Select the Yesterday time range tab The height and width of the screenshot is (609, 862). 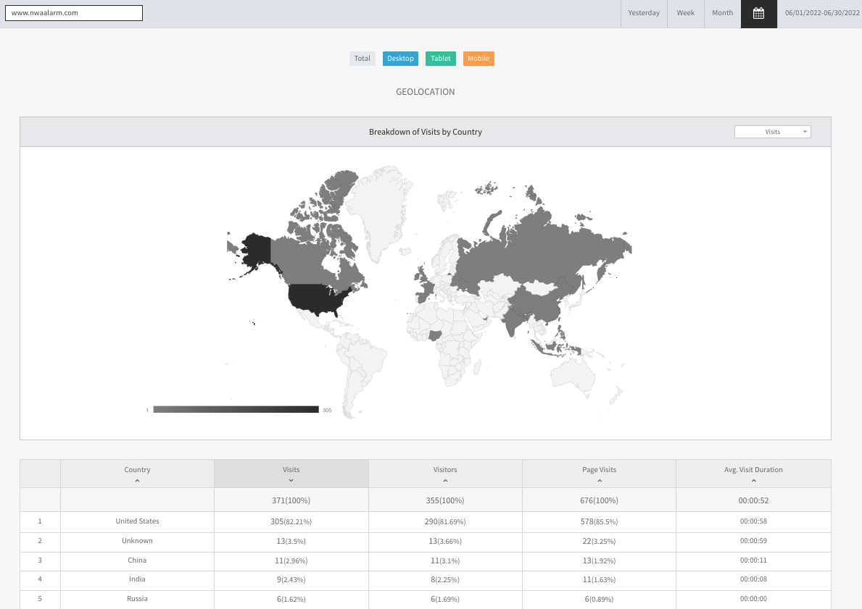(x=644, y=13)
